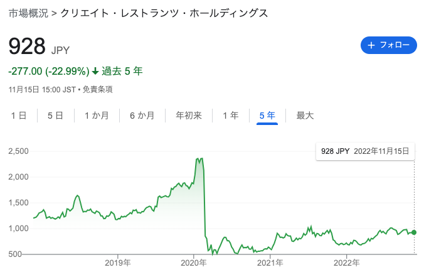Click the 2019年 axis label

click(x=118, y=263)
